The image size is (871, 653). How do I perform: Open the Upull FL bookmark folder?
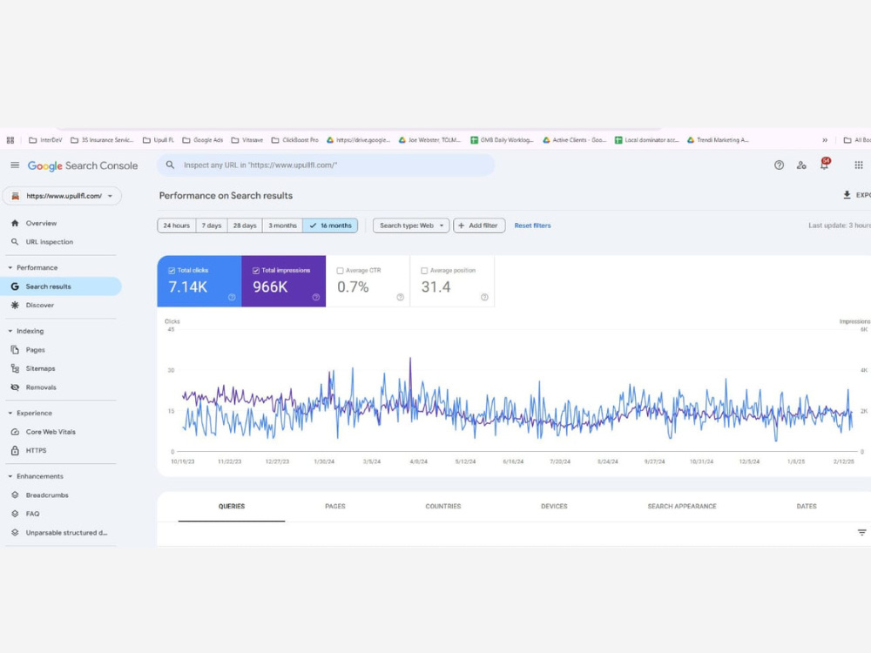(159, 140)
